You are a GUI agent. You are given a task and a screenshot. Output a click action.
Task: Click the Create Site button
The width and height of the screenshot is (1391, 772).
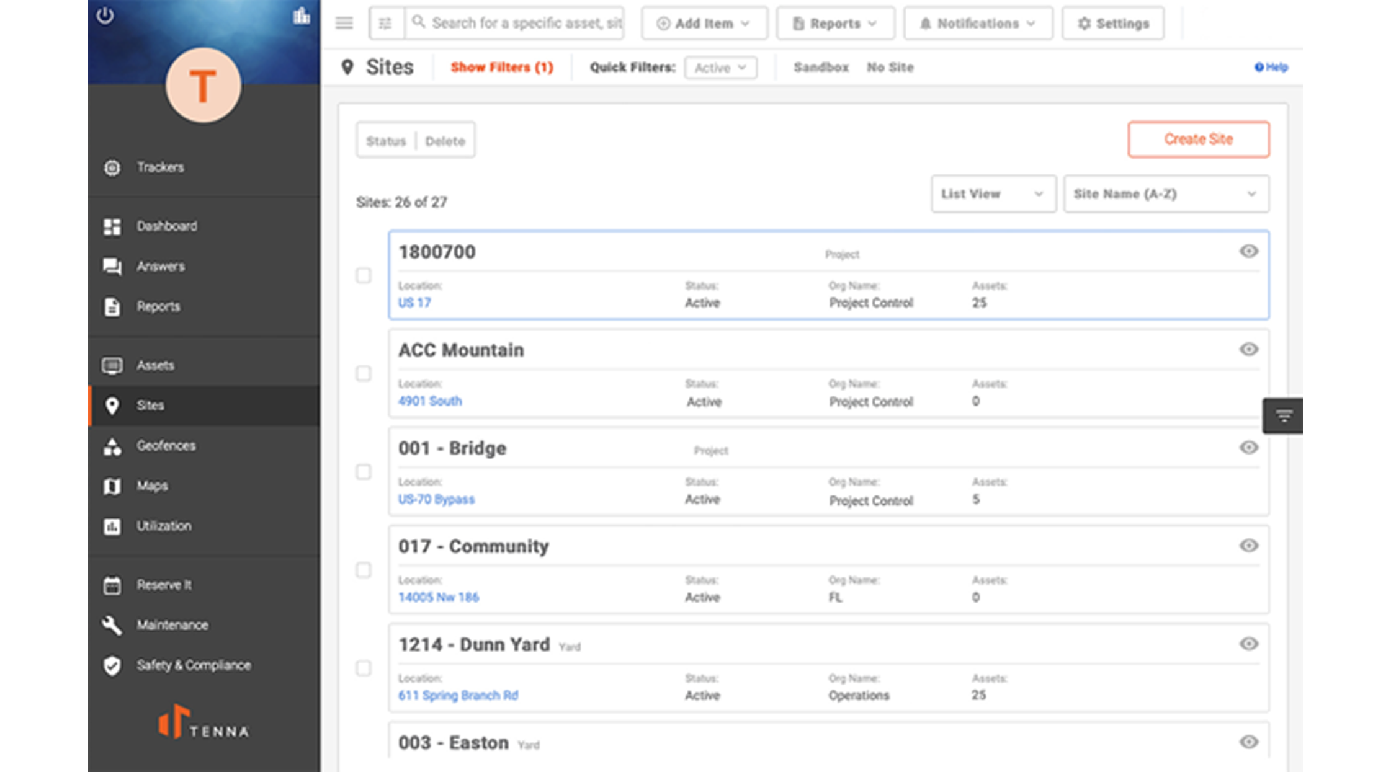(1197, 139)
